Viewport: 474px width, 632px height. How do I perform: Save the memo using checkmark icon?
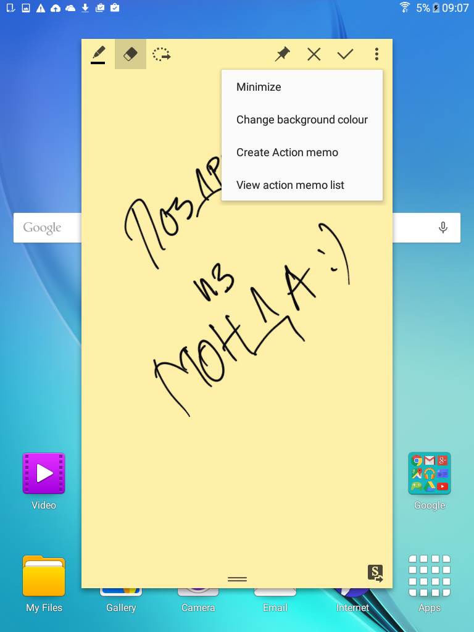tap(345, 54)
